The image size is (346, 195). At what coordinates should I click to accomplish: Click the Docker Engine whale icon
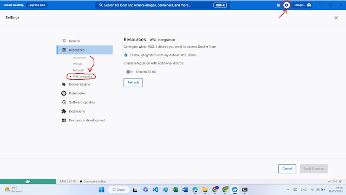64,84
